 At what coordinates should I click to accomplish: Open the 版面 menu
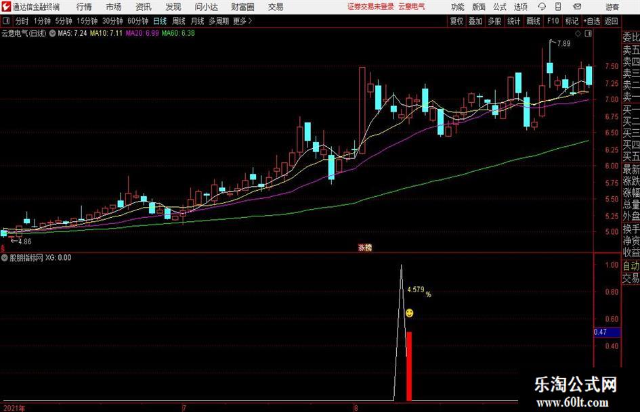pyautogui.click(x=478, y=7)
